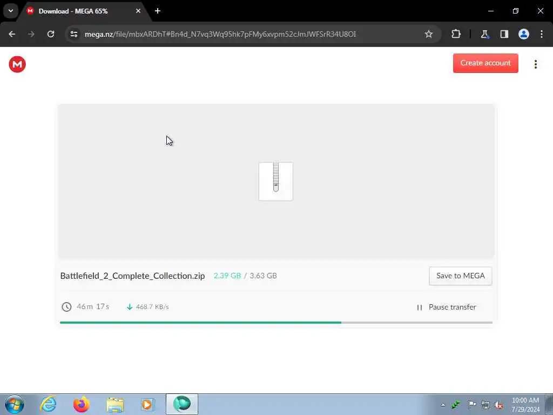The width and height of the screenshot is (553, 415).
Task: Click the file name Battlefield_2_Complete_Collection.zip
Action: (133, 276)
